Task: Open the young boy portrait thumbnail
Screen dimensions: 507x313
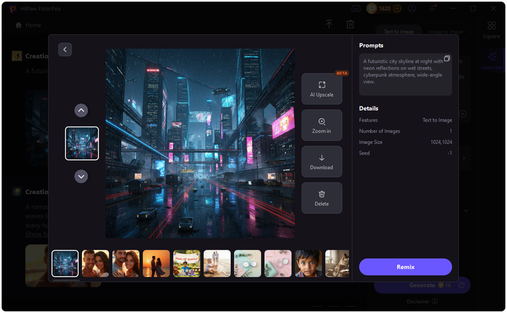Action: 308,263
